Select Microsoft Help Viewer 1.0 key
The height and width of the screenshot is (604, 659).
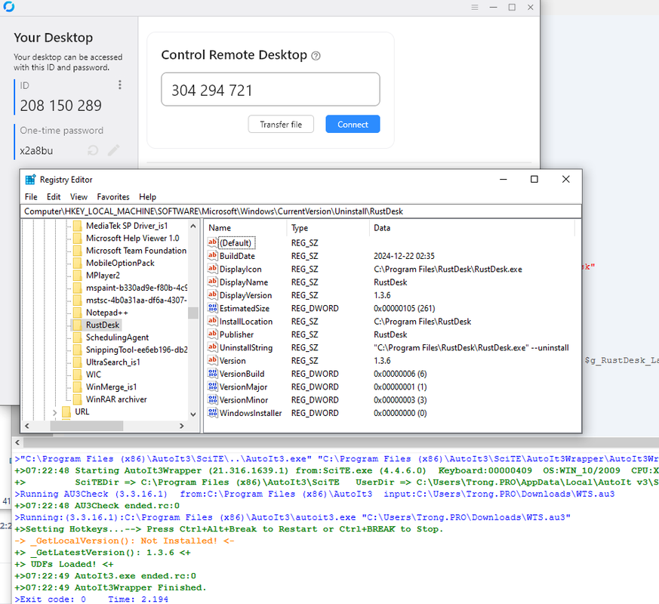(132, 238)
